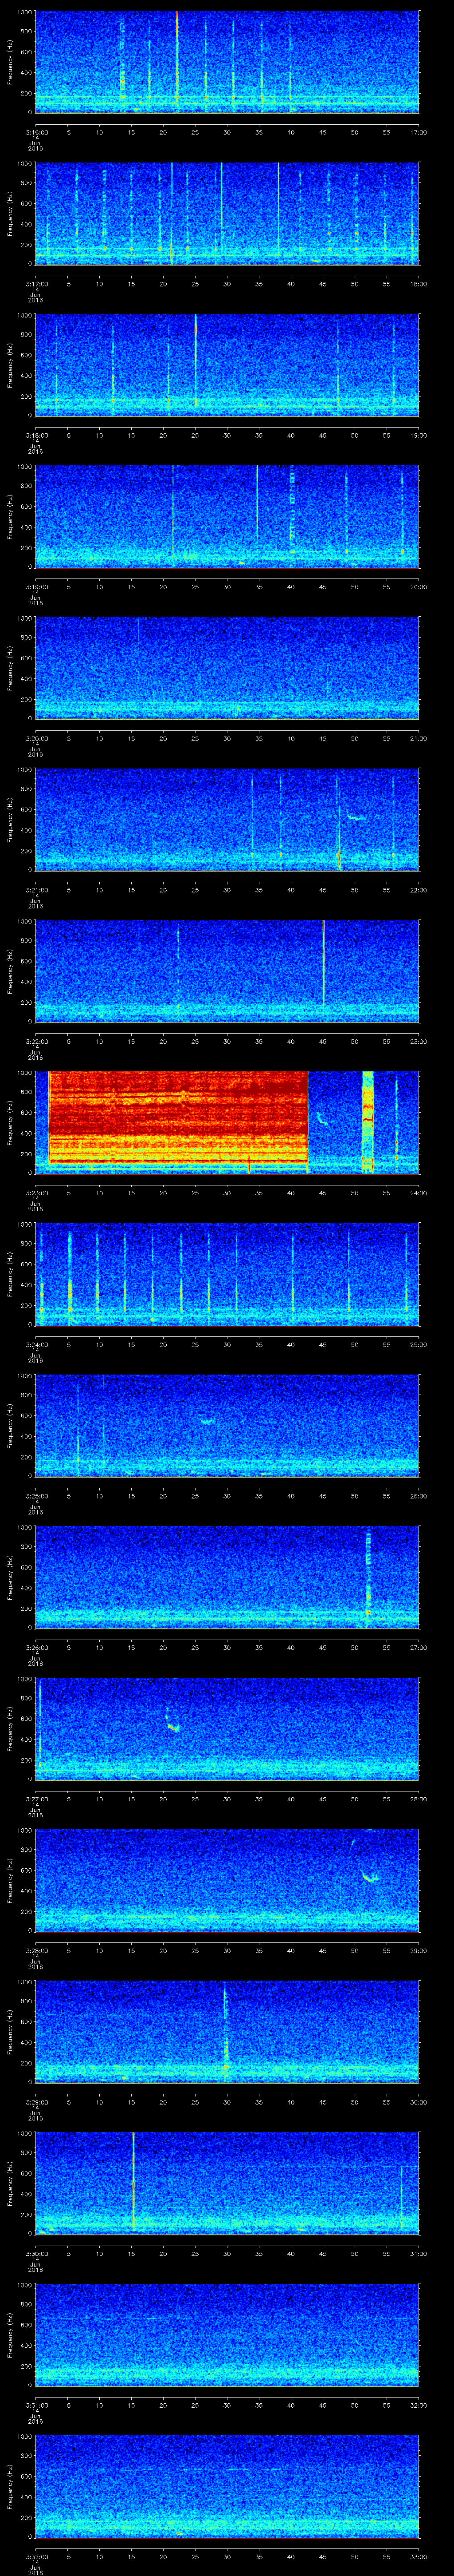
Task: Click the red broadband noise block in 3:23:00 panel
Action: click(x=178, y=1117)
